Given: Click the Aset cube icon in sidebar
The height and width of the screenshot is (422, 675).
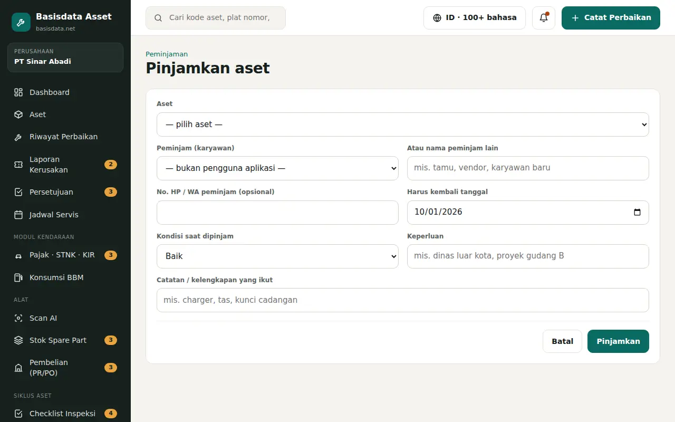Looking at the screenshot, I should point(18,114).
